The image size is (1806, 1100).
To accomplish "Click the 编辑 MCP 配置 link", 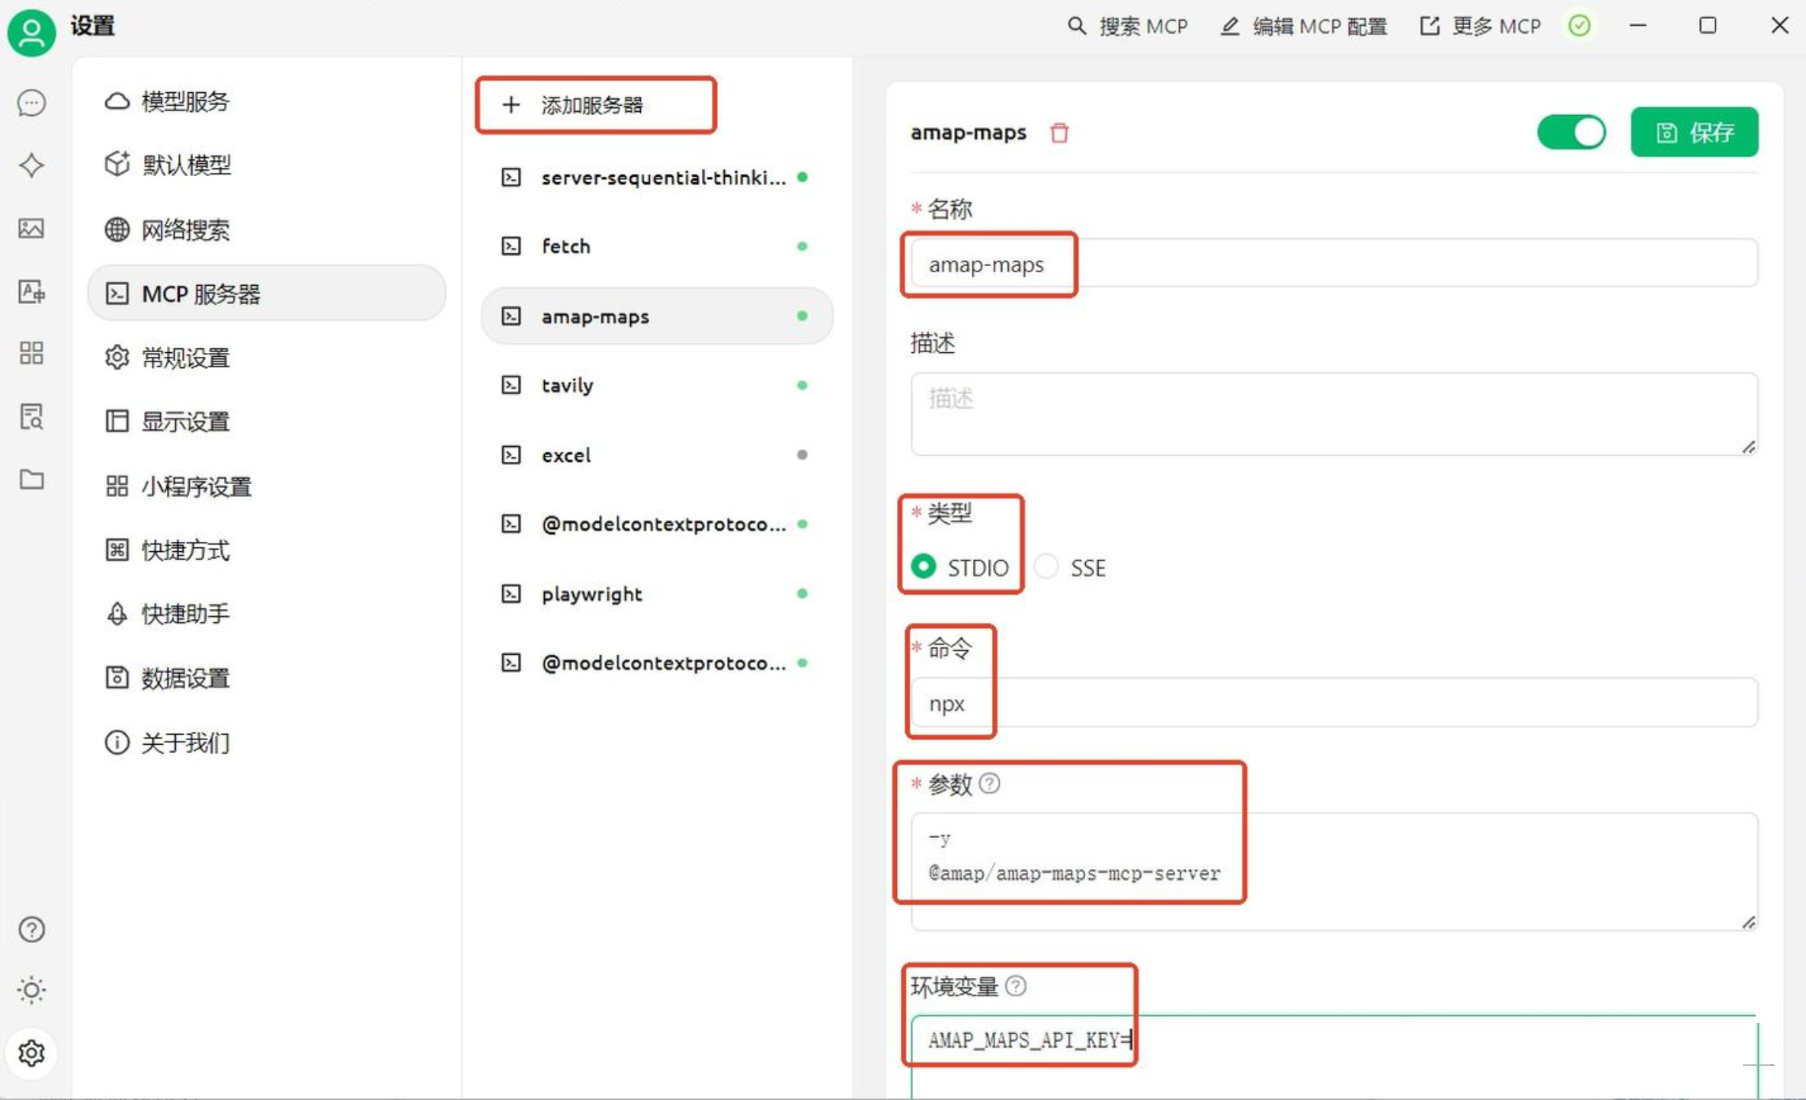I will pyautogui.click(x=1304, y=27).
